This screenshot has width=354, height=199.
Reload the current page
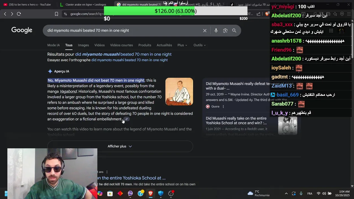19,14
